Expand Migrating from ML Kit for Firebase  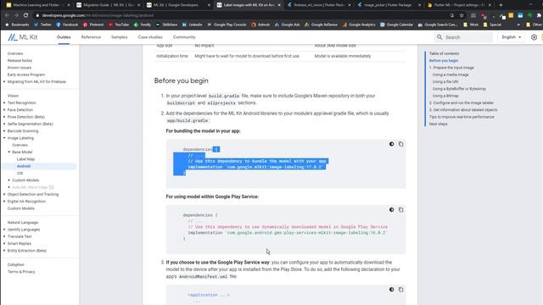coord(4,81)
